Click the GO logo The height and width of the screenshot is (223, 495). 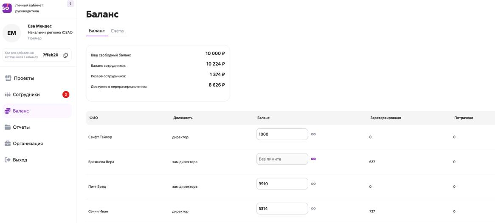click(7, 8)
